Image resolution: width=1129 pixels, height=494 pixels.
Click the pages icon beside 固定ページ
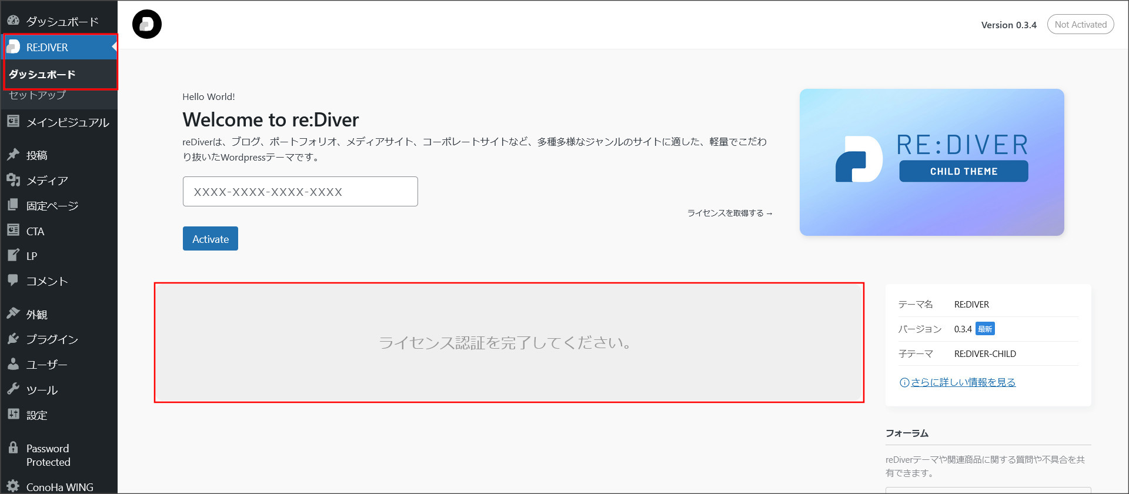coord(13,205)
